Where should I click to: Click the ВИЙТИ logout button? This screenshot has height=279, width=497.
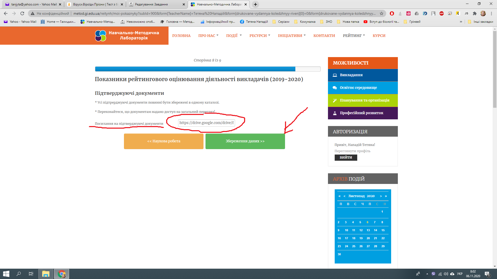(346, 157)
